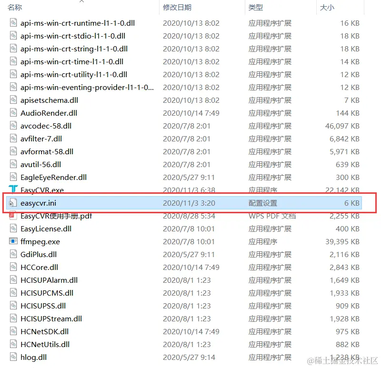Click the HCISUPCMS.dll file icon
Viewport: 381px width, 368px height.
pos(13,293)
